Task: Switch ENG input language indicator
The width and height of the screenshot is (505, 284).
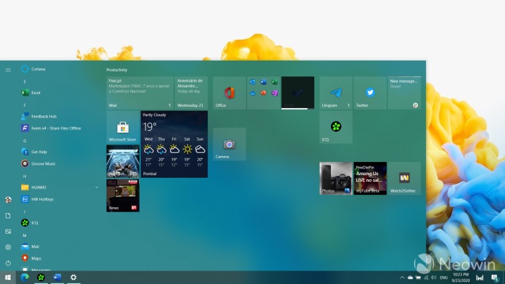Action: [x=444, y=277]
